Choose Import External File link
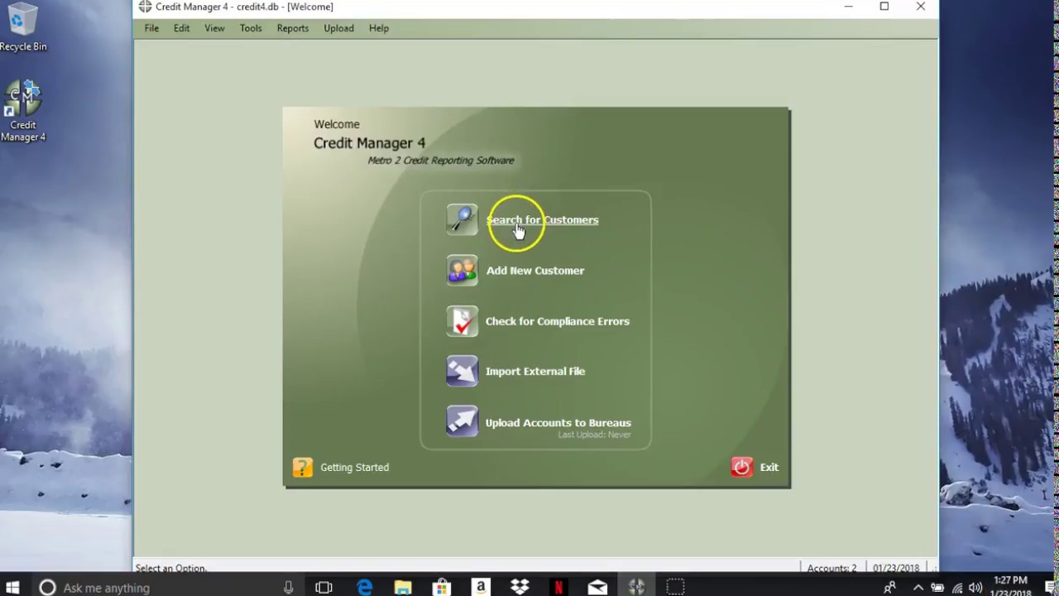 pyautogui.click(x=535, y=372)
